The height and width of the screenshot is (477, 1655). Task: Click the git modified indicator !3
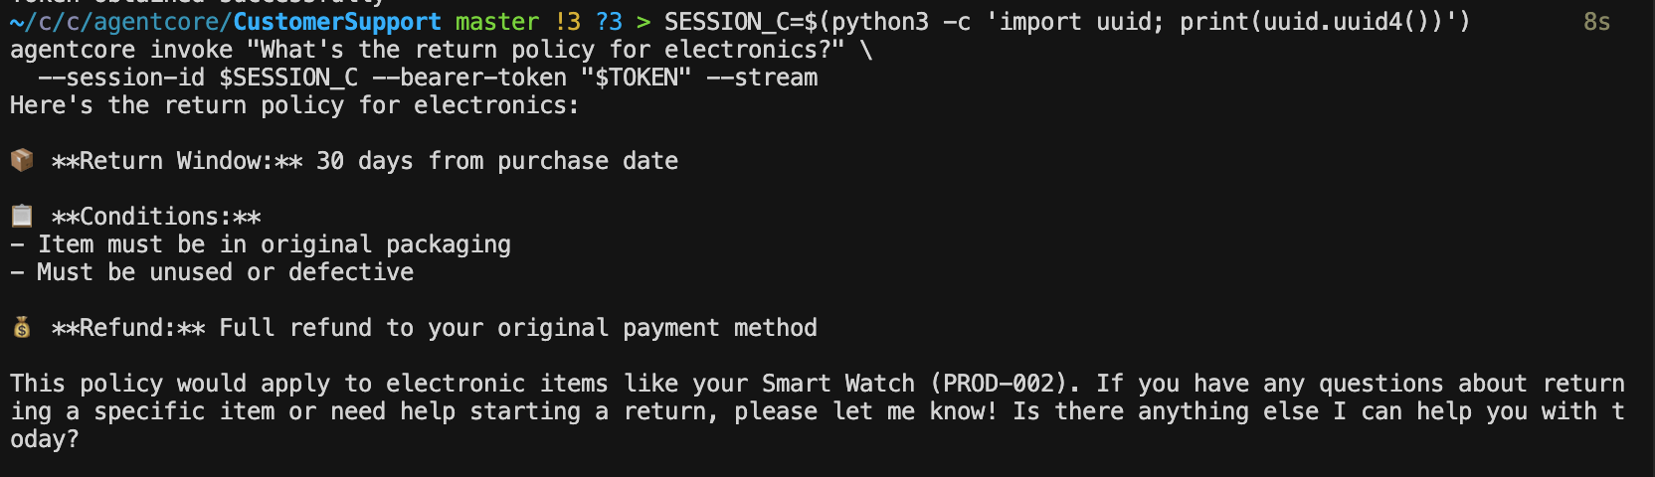(568, 22)
